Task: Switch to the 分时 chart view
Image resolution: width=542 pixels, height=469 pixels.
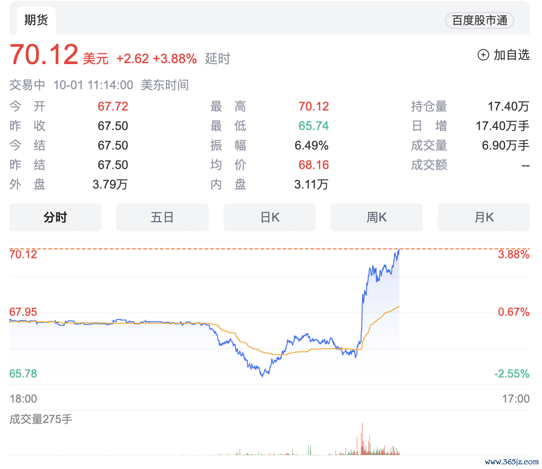Action: click(x=55, y=217)
